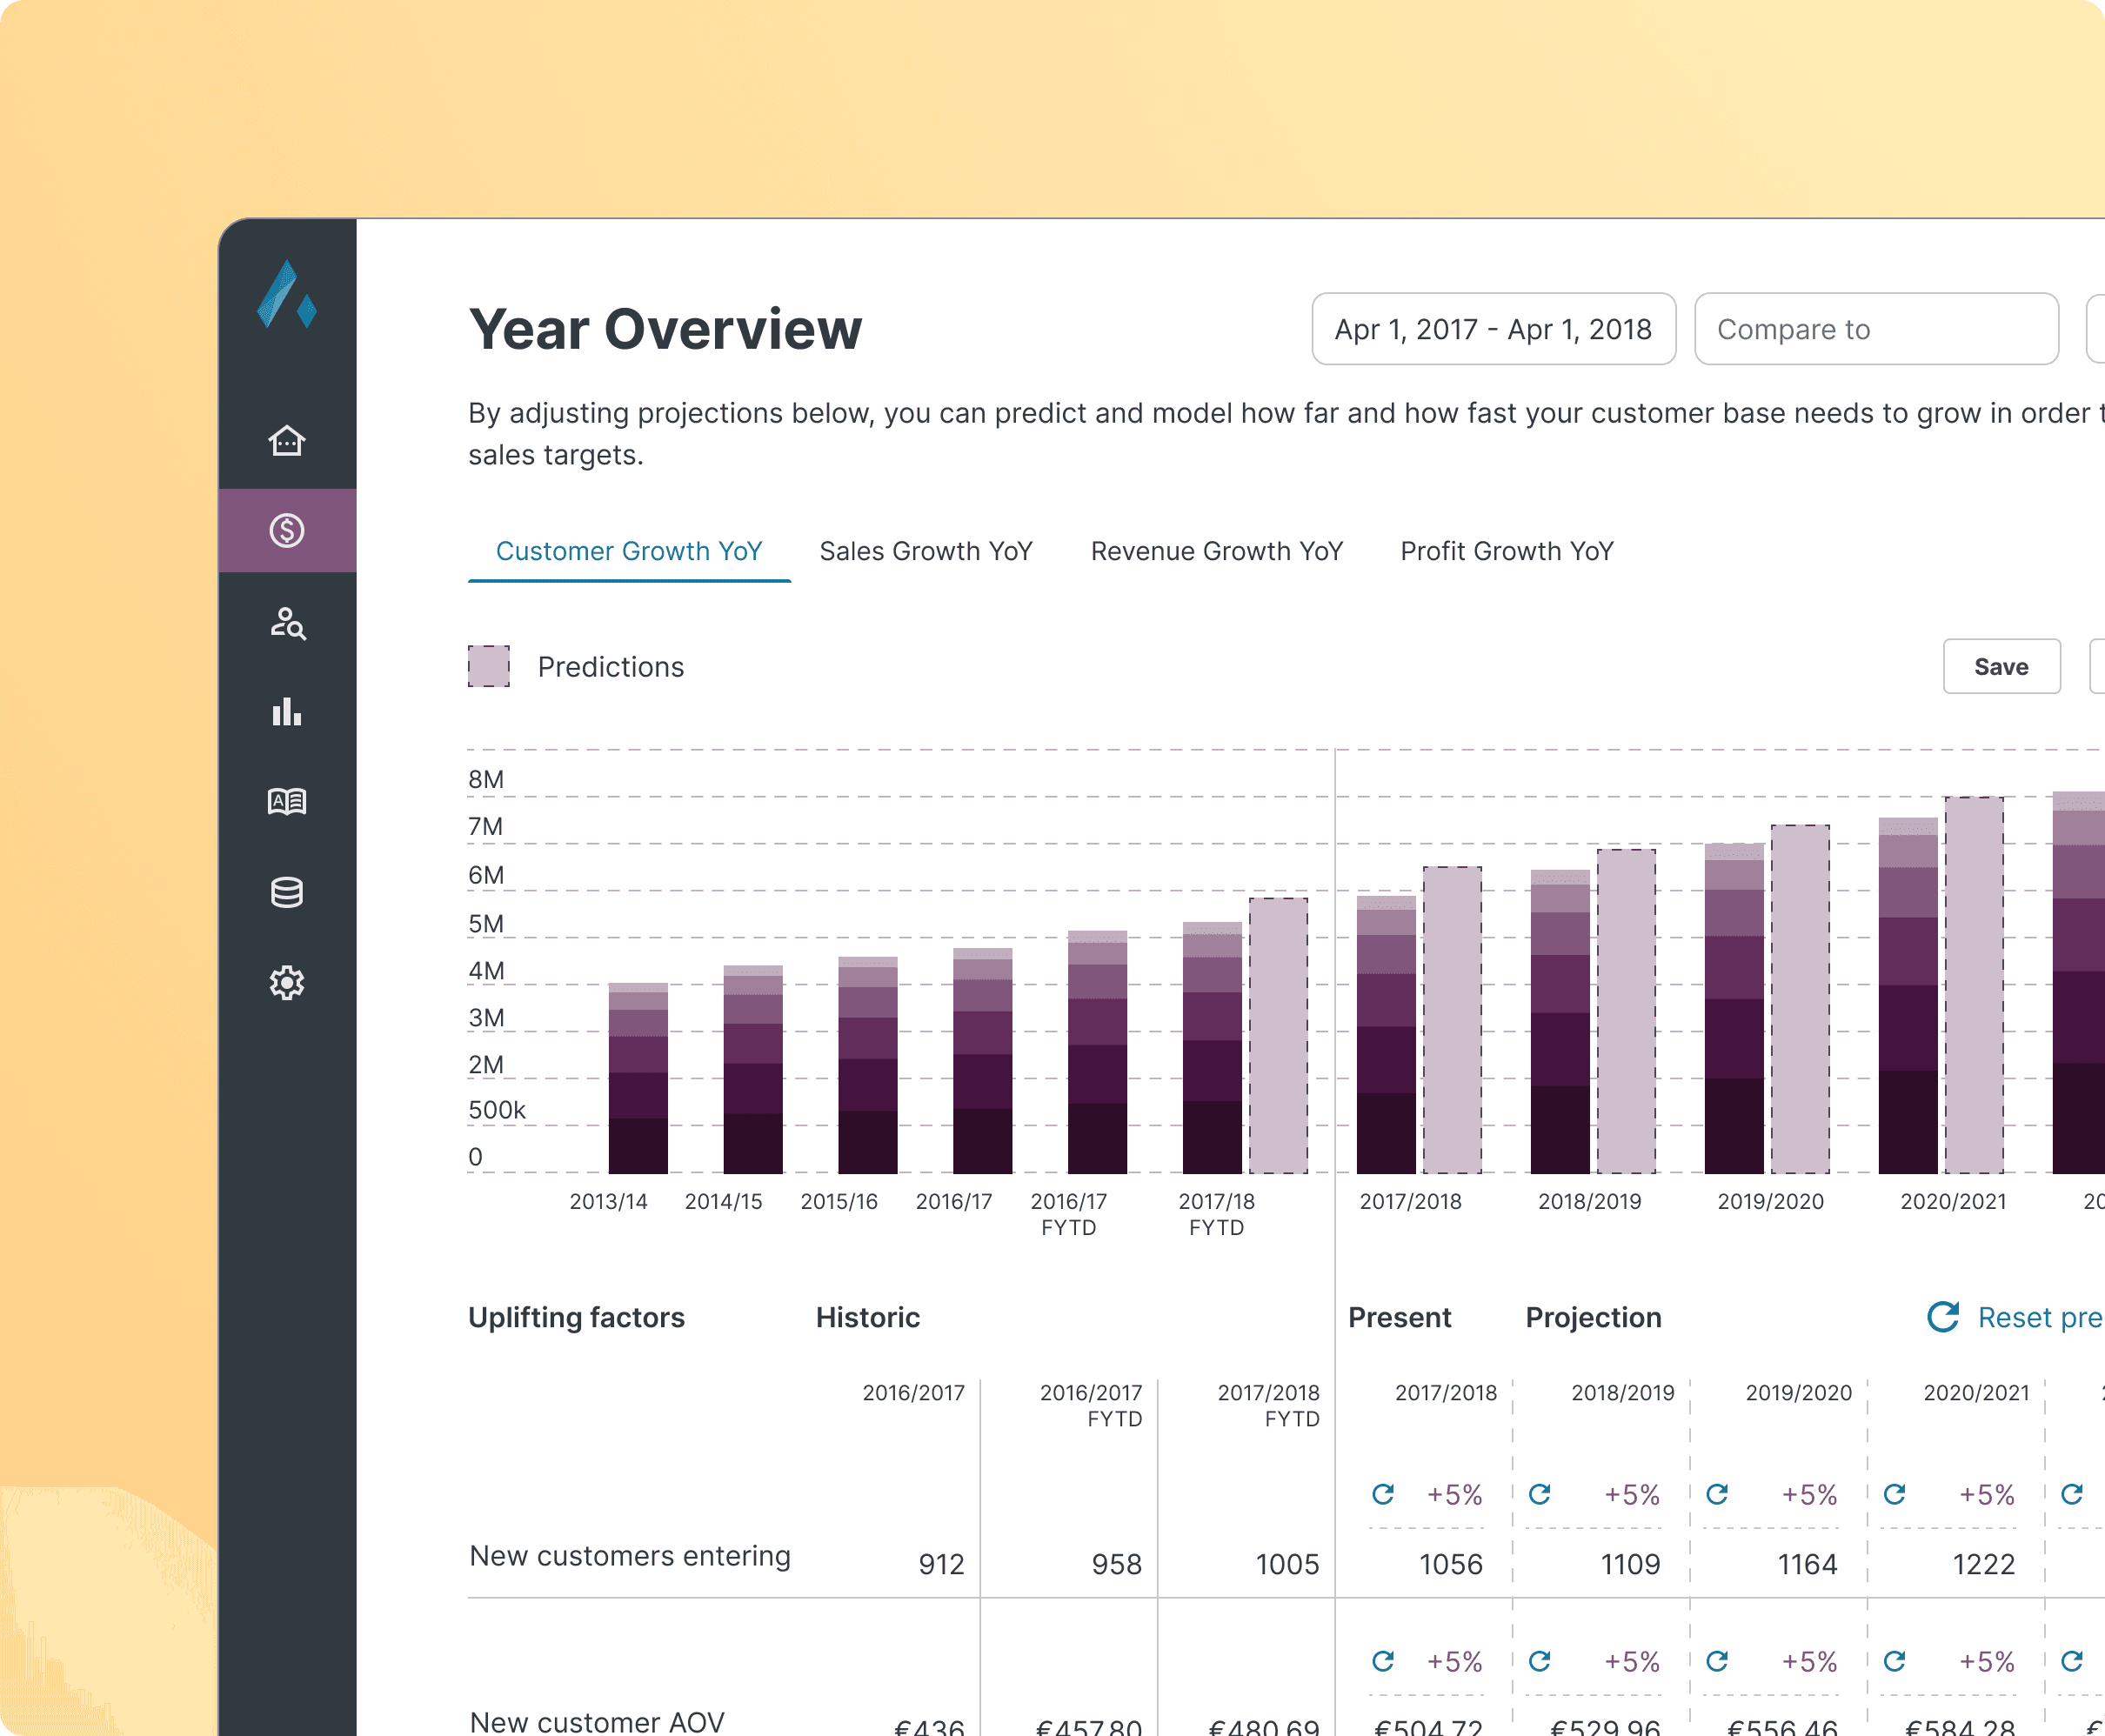Switch to the Customer Growth YoY tab
The height and width of the screenshot is (1736, 2105).
(x=629, y=551)
